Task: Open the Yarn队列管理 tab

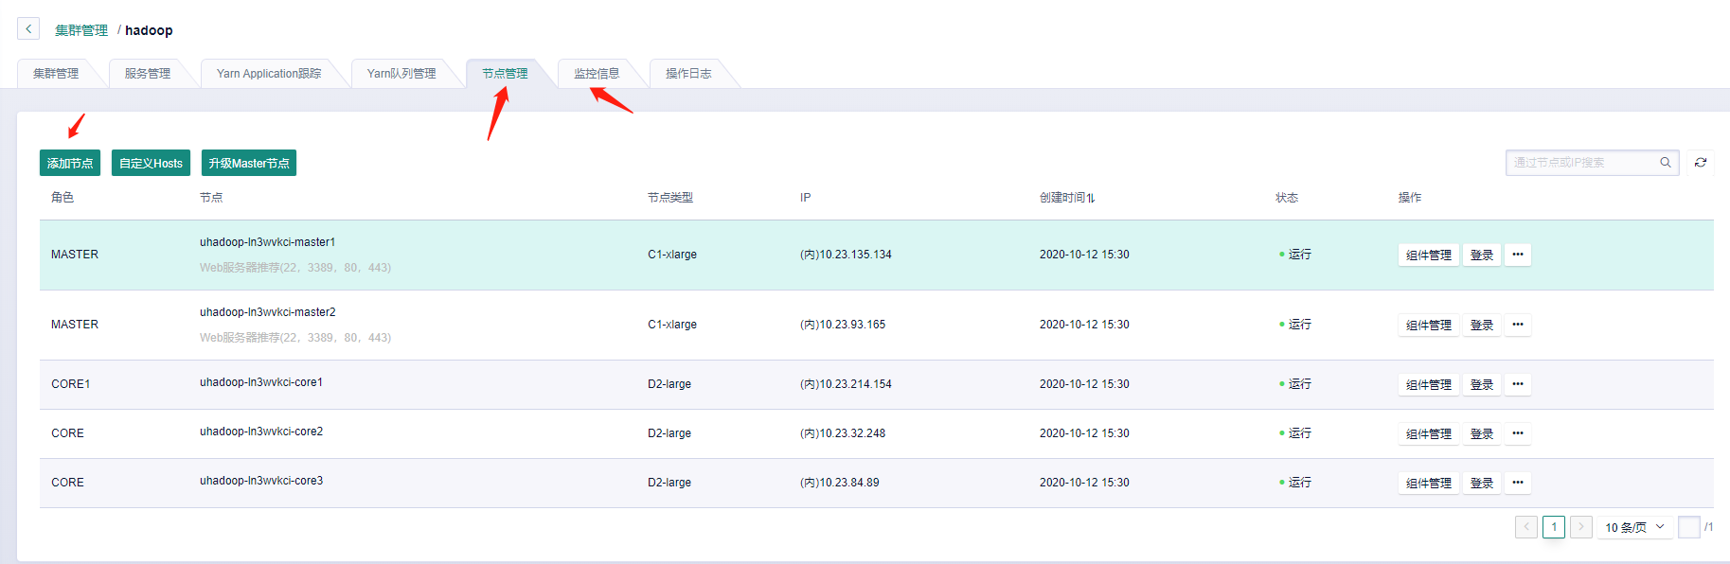Action: tap(401, 74)
